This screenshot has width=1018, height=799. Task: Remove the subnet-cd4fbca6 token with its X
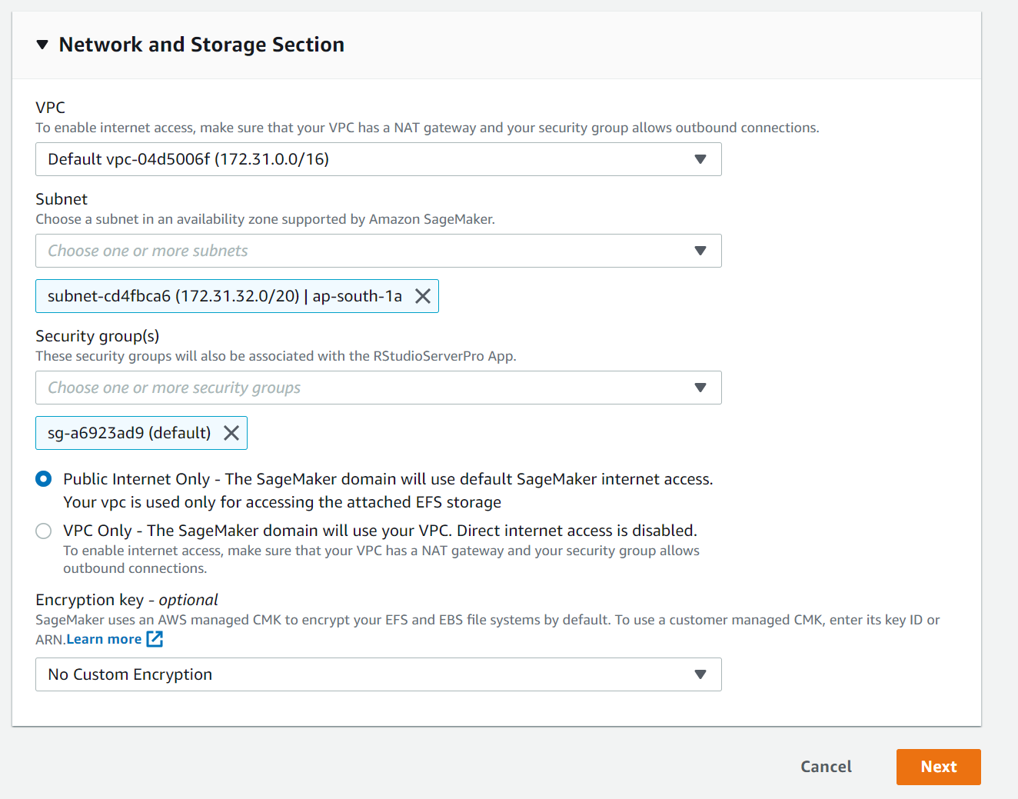pos(423,296)
